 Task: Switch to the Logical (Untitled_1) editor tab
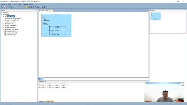(46, 11)
